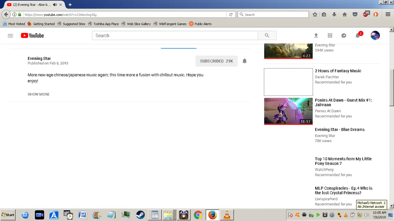Open the YouTube messages icon
The height and width of the screenshot is (221, 394).
[x=344, y=36]
